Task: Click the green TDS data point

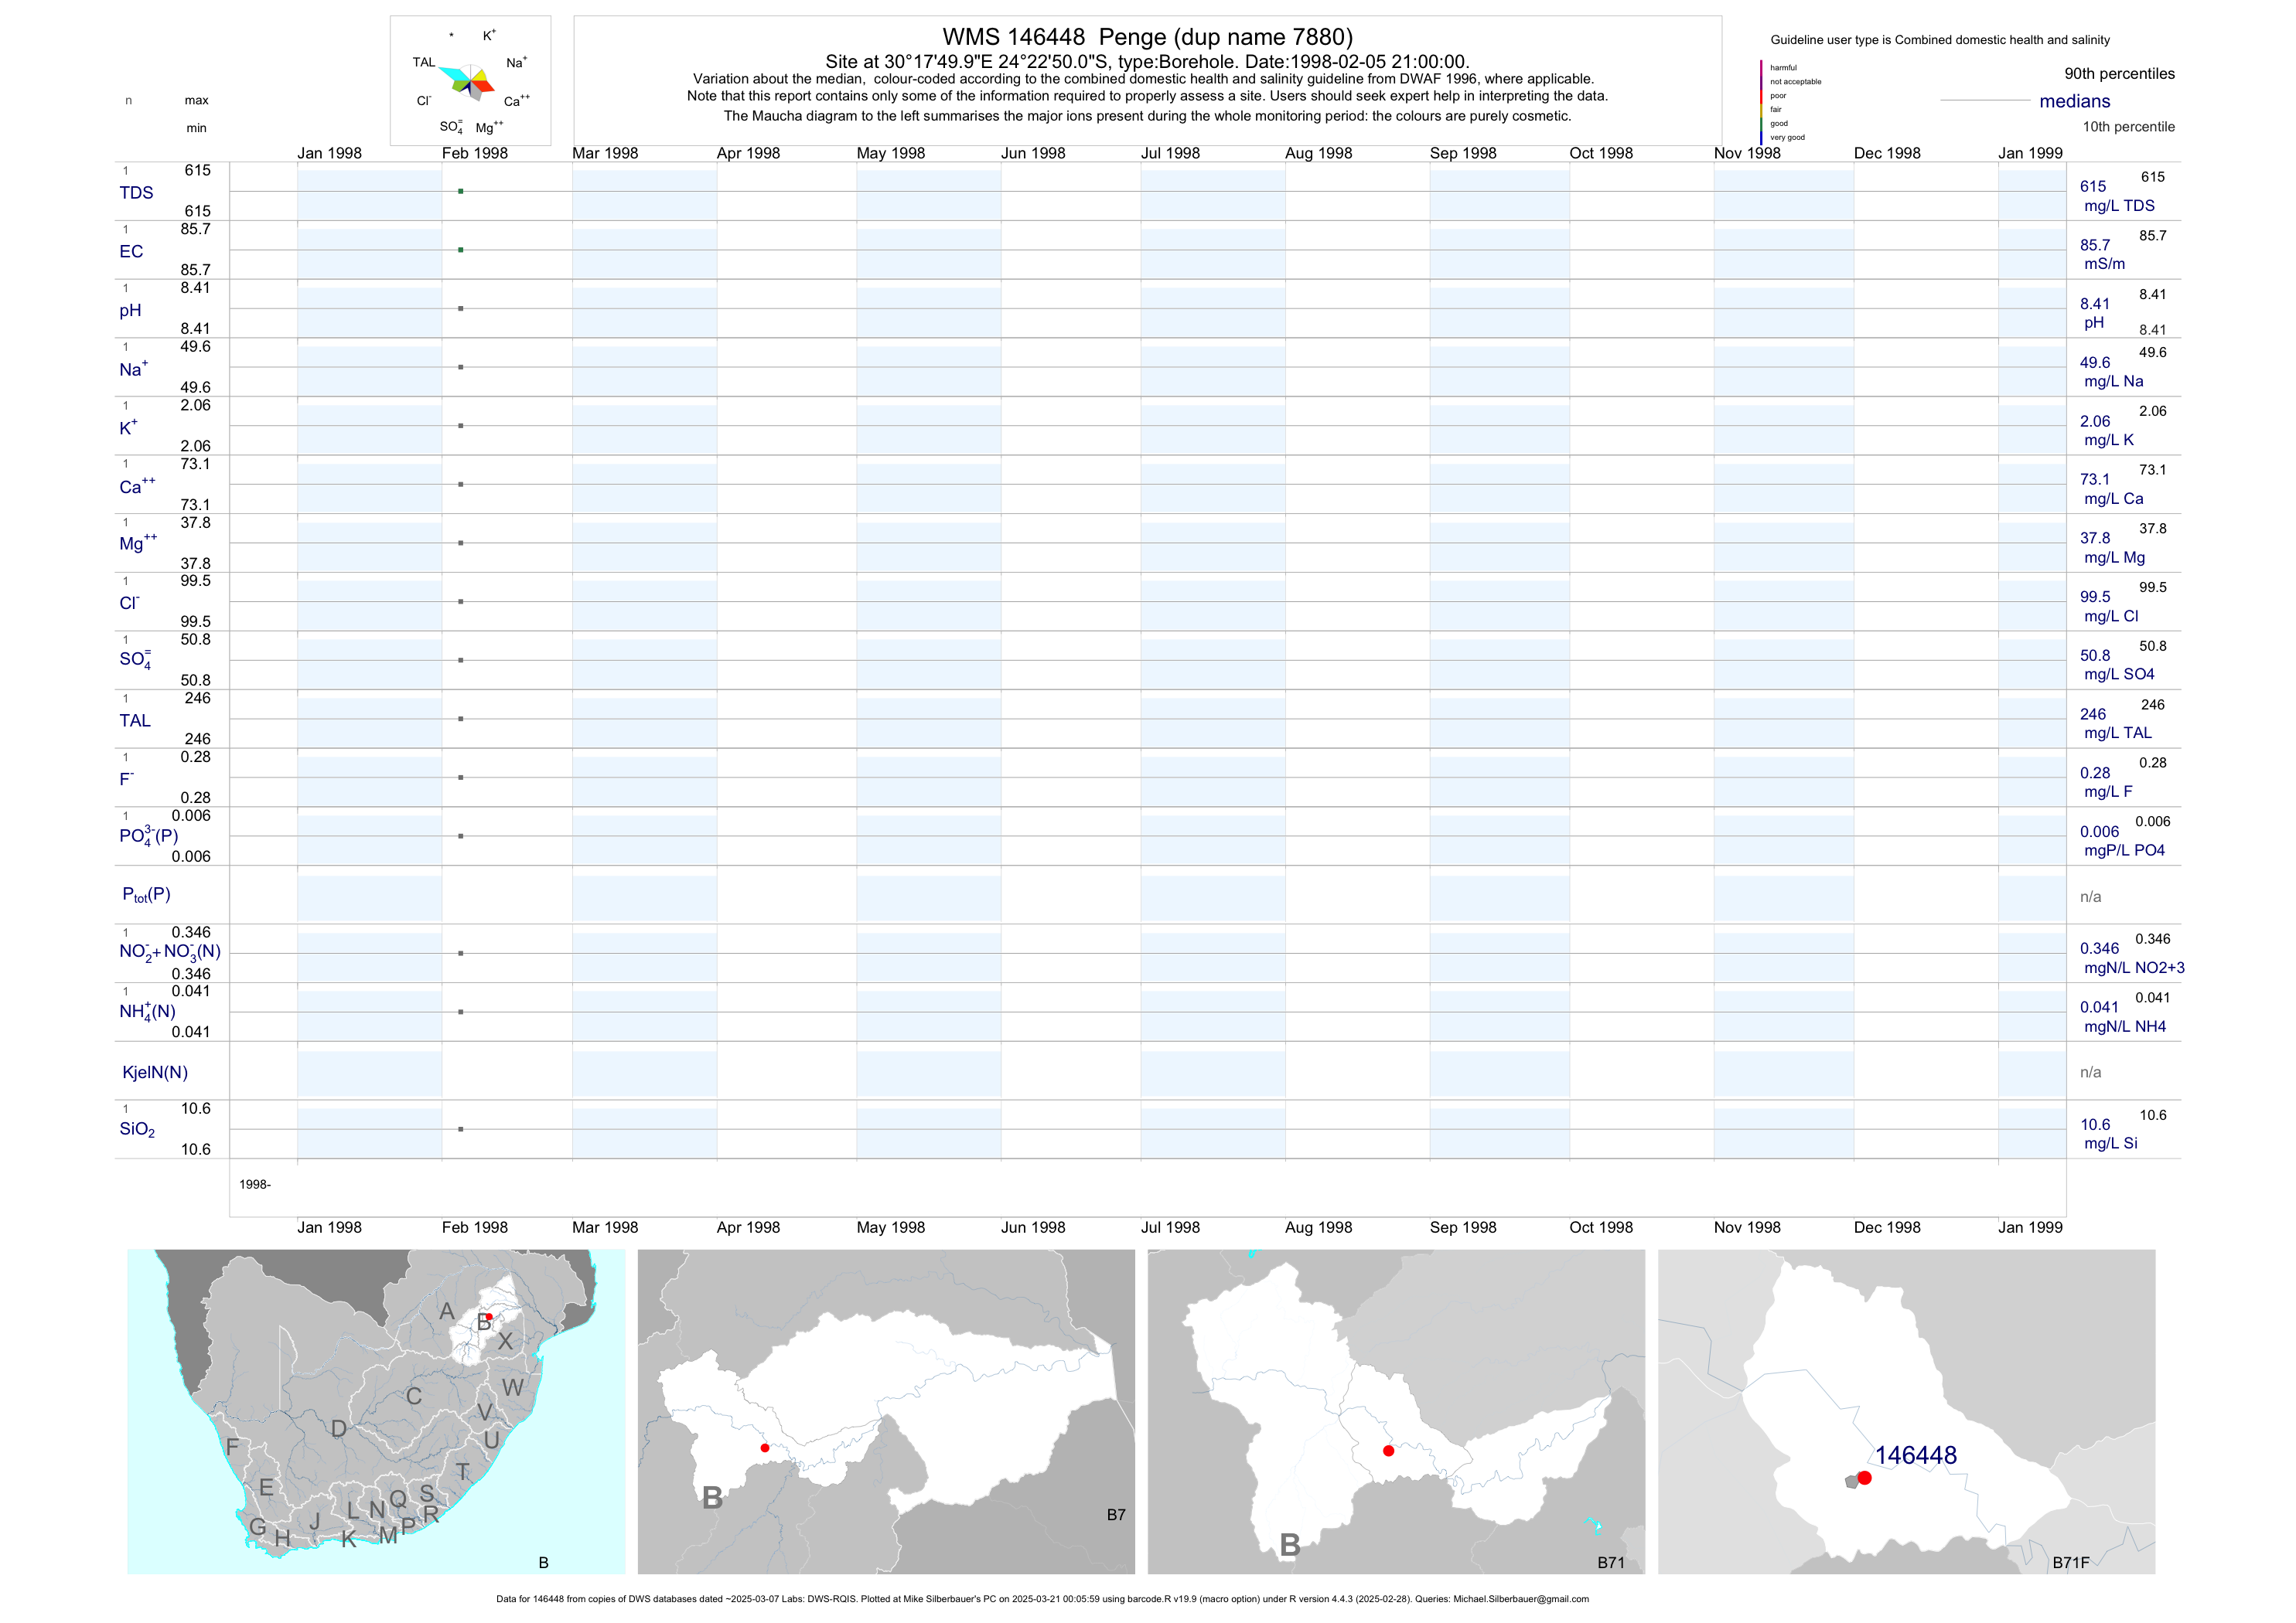Action: [x=460, y=191]
